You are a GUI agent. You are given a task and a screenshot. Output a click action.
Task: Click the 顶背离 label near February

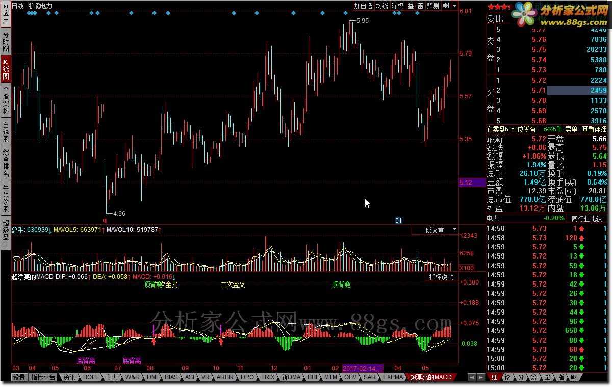pyautogui.click(x=342, y=285)
